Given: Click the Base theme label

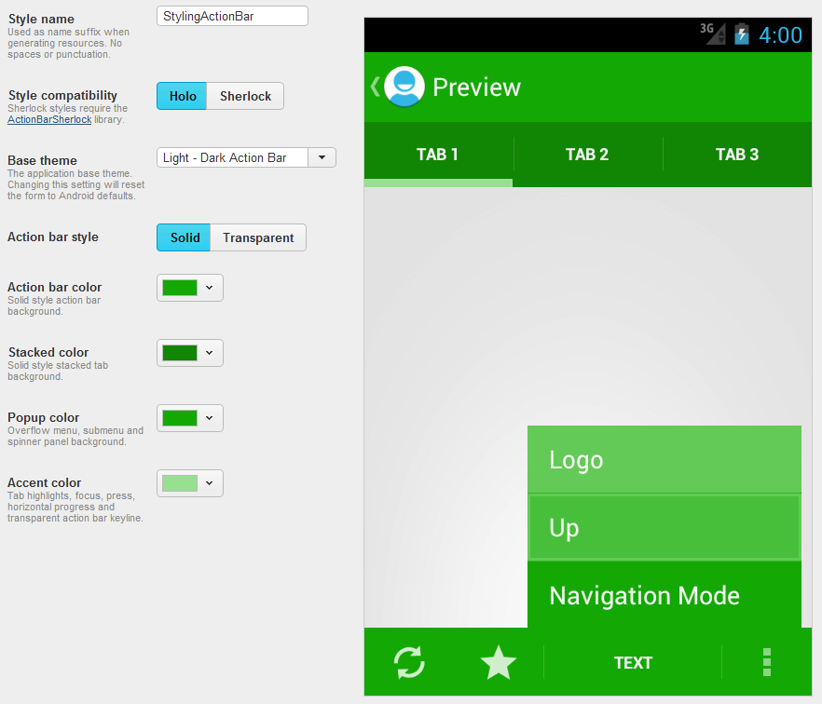Looking at the screenshot, I should click(x=42, y=160).
